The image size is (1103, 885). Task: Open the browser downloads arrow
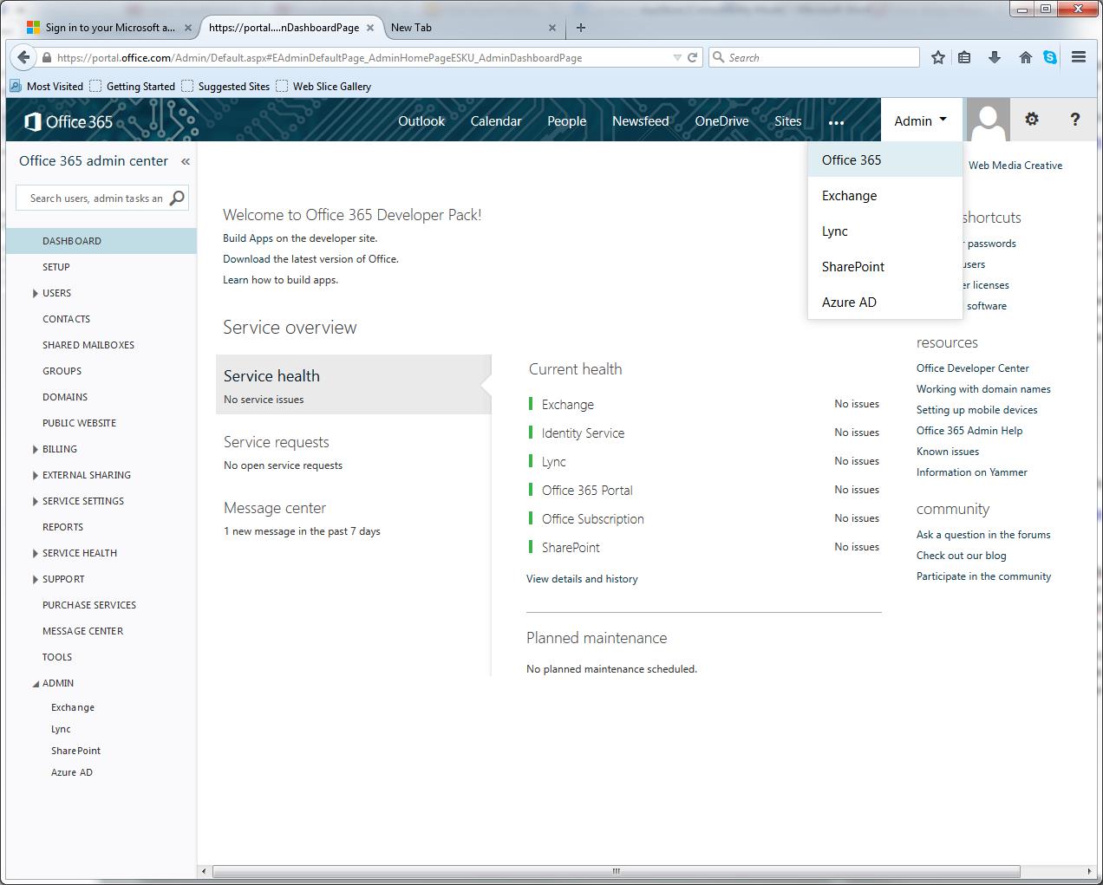995,57
